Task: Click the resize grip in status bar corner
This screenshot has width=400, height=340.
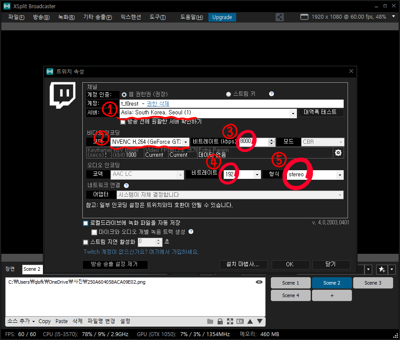Action: [x=395, y=335]
